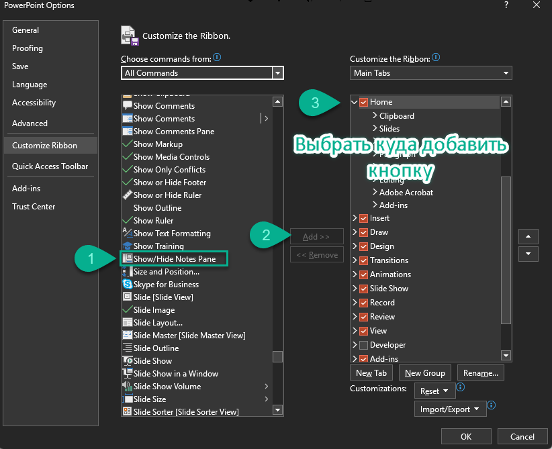Uncheck the Review tab checkbox
Screen dimensions: 552x449
point(364,317)
